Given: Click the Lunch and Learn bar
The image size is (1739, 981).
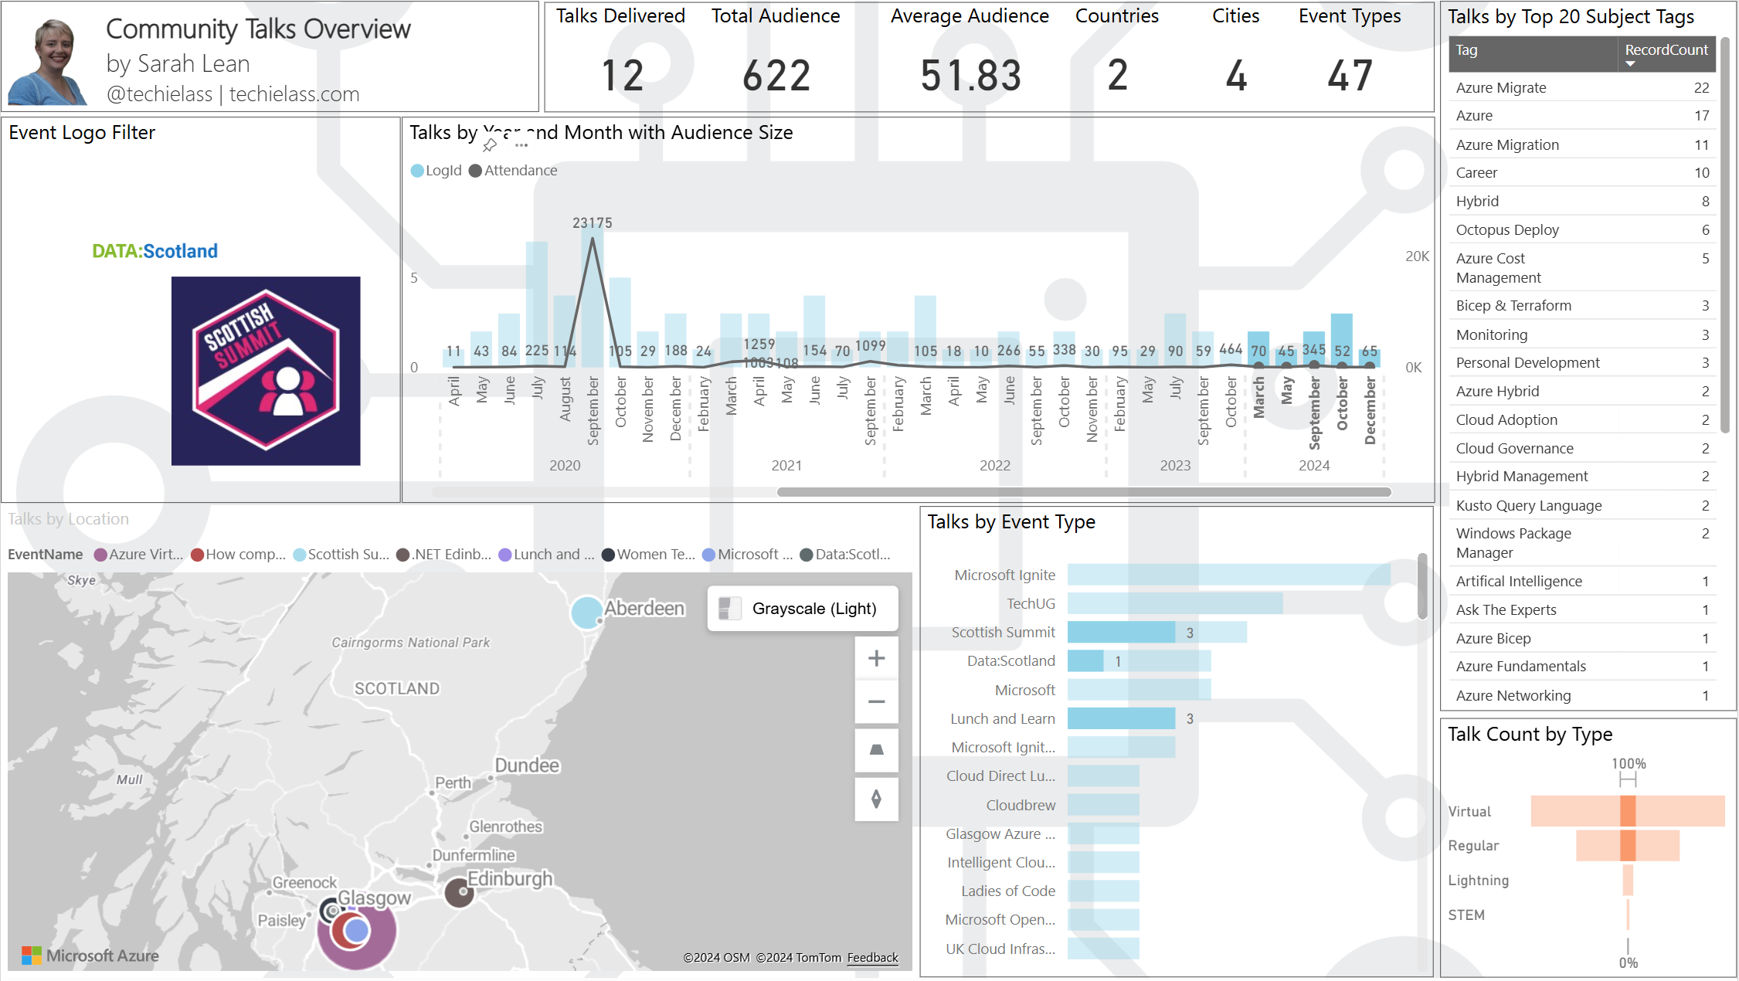Looking at the screenshot, I should (x=1121, y=718).
